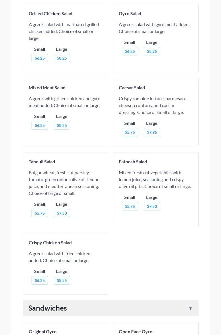Choose large Fatoosh Salad $7.50
Viewport: 221px width, 335px height.
click(x=152, y=206)
